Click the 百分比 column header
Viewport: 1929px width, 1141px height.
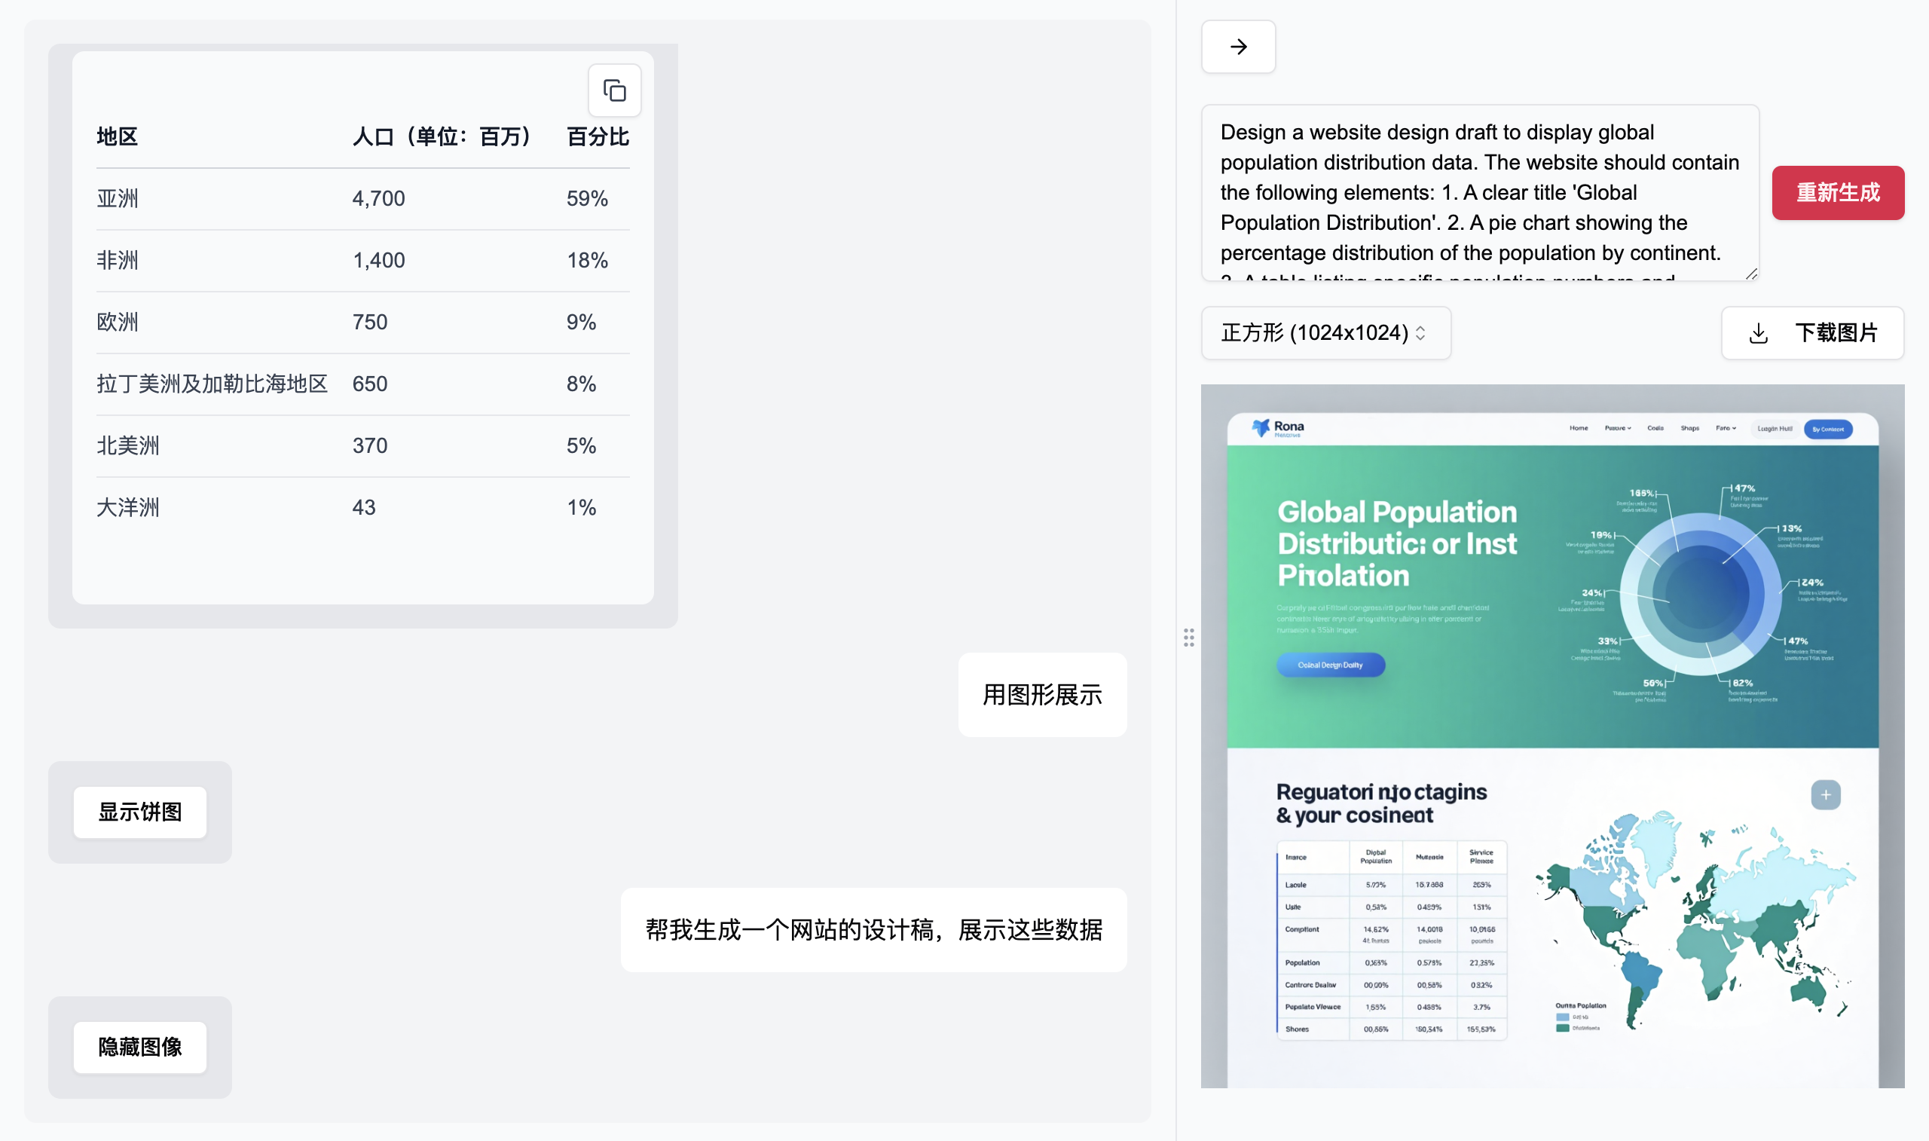coord(597,137)
